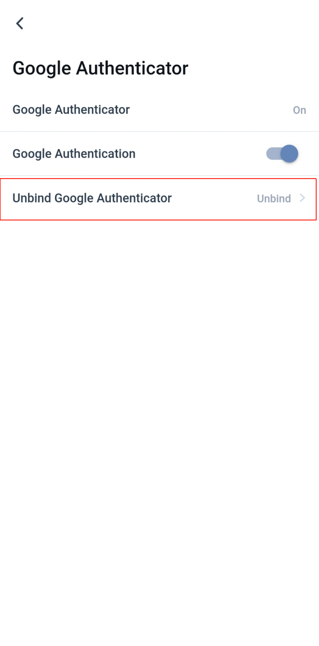Disable Google Authentication using the blue switch
319x646 pixels.
coord(282,154)
